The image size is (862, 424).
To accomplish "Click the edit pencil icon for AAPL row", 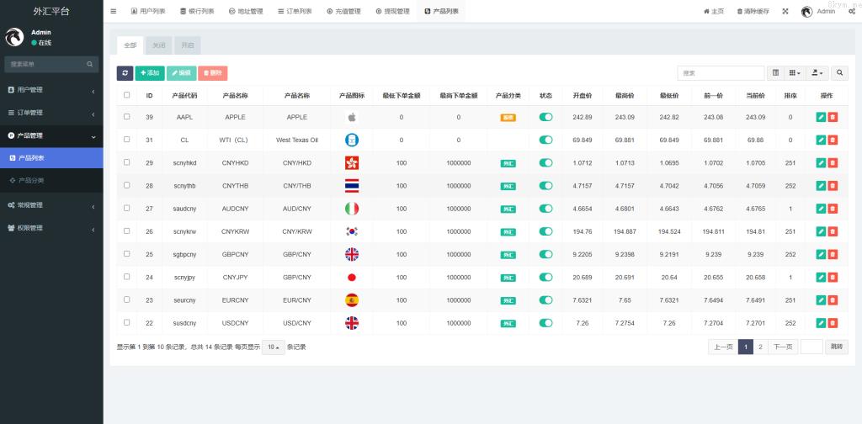I will (x=821, y=117).
